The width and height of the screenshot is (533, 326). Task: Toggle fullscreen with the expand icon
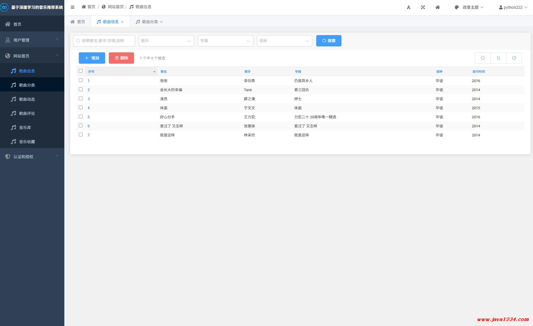click(x=423, y=7)
